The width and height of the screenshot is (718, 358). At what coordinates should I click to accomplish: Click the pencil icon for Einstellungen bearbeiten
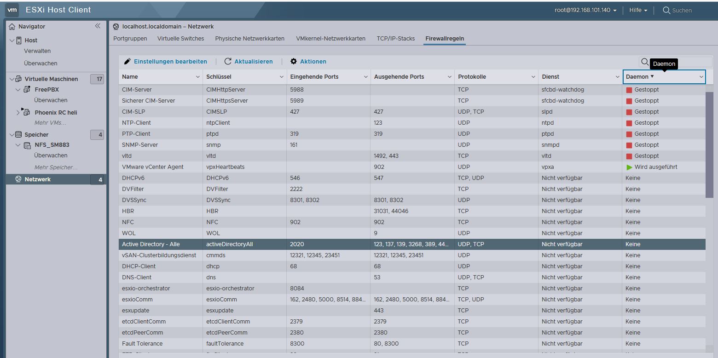tap(127, 62)
